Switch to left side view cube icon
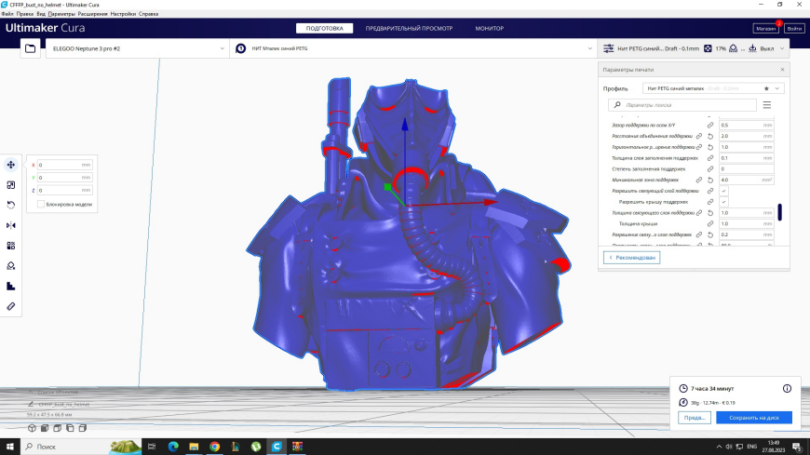The height and width of the screenshot is (455, 810). coord(70,428)
